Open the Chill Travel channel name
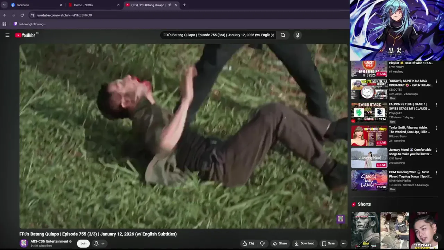444x250 pixels. click(395, 159)
